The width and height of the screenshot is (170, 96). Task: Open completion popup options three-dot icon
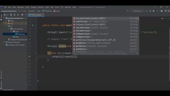[138, 54]
